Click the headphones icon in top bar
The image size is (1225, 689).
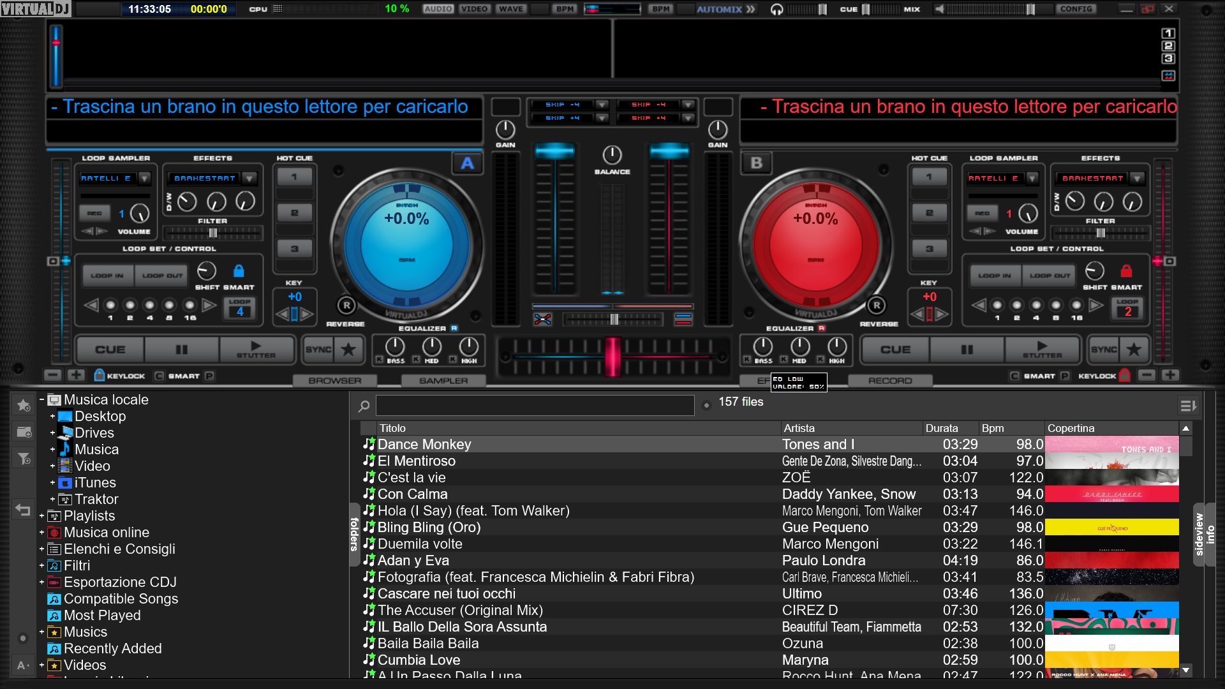click(776, 9)
